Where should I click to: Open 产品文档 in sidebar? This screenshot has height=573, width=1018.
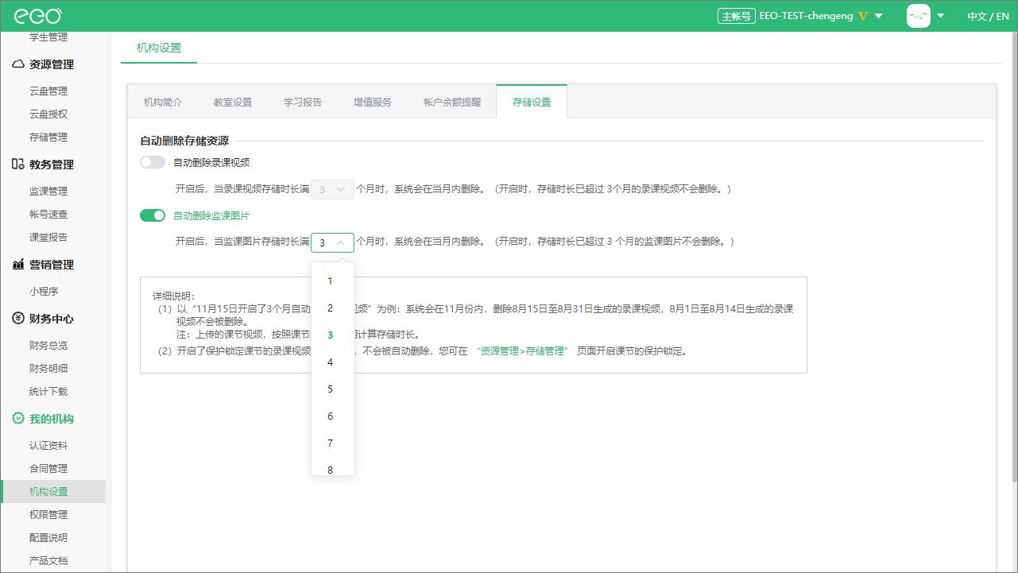pos(48,561)
